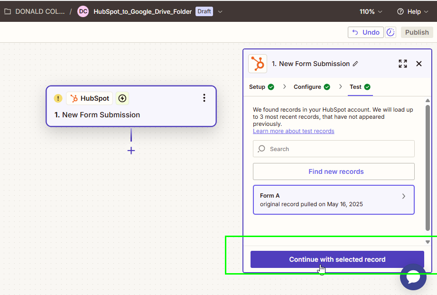Click the Draft status badge

205,11
